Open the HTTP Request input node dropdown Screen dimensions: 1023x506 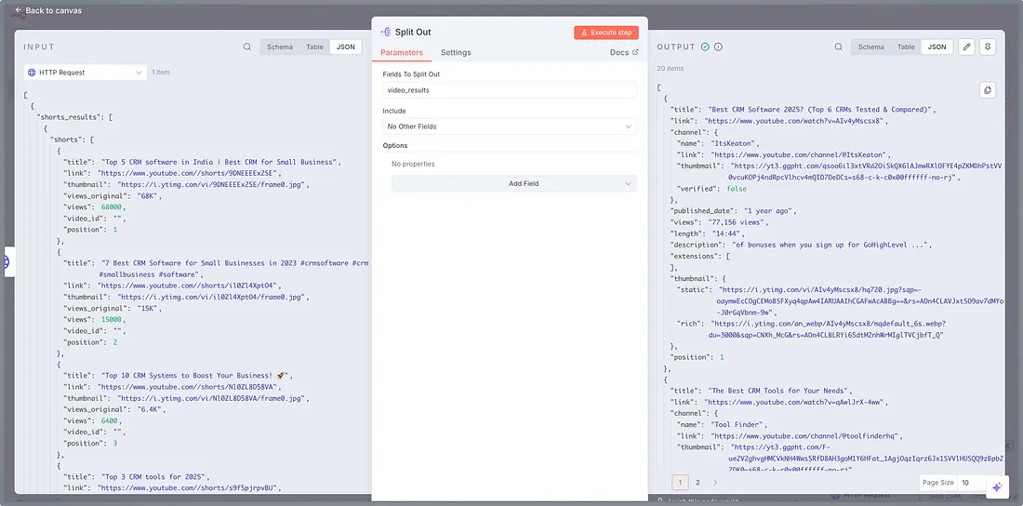[x=86, y=72]
